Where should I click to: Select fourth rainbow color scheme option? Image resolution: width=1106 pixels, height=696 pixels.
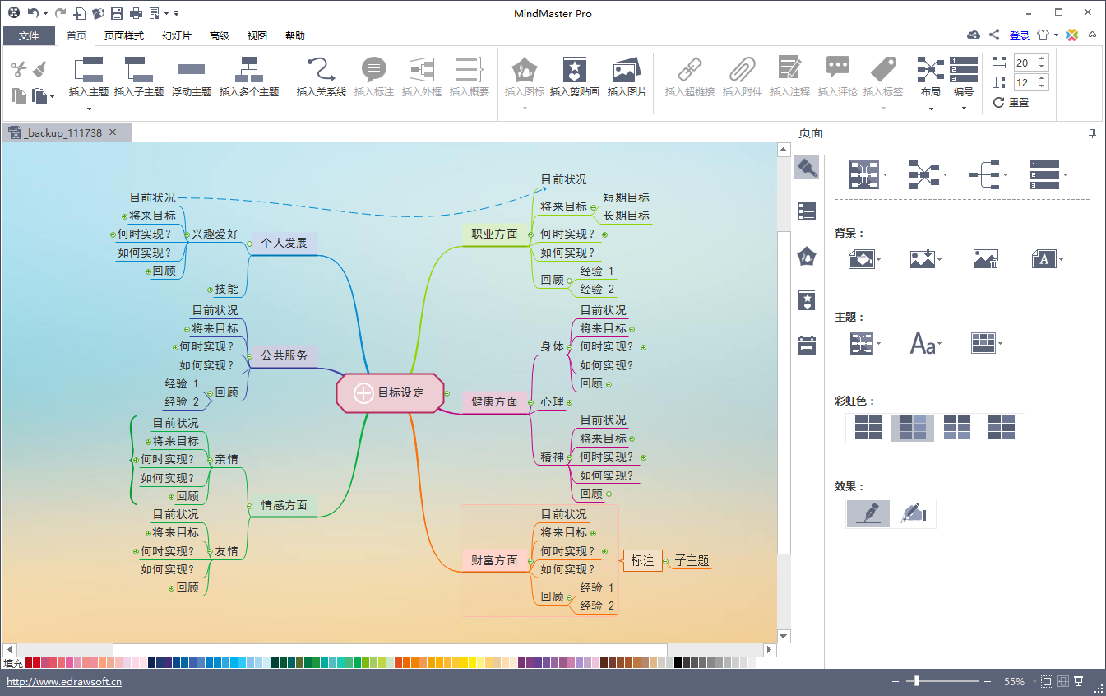(x=1002, y=428)
